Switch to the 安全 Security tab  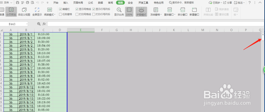130,3
